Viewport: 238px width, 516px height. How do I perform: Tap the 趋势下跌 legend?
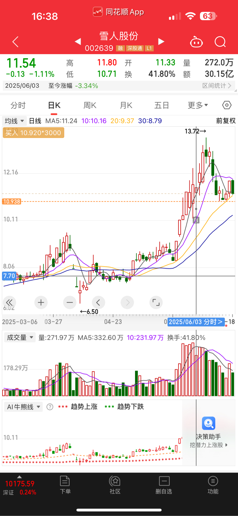[124, 407]
